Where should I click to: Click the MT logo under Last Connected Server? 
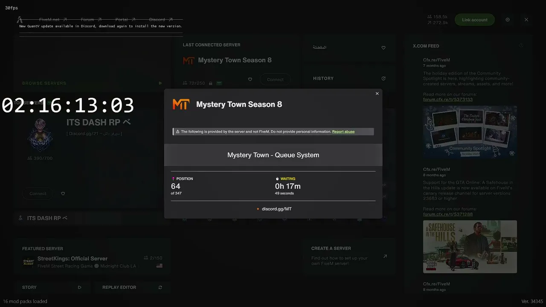click(x=188, y=61)
